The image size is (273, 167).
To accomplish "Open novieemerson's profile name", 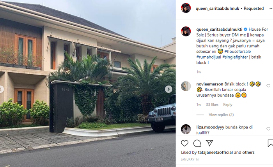I will tap(210, 84).
